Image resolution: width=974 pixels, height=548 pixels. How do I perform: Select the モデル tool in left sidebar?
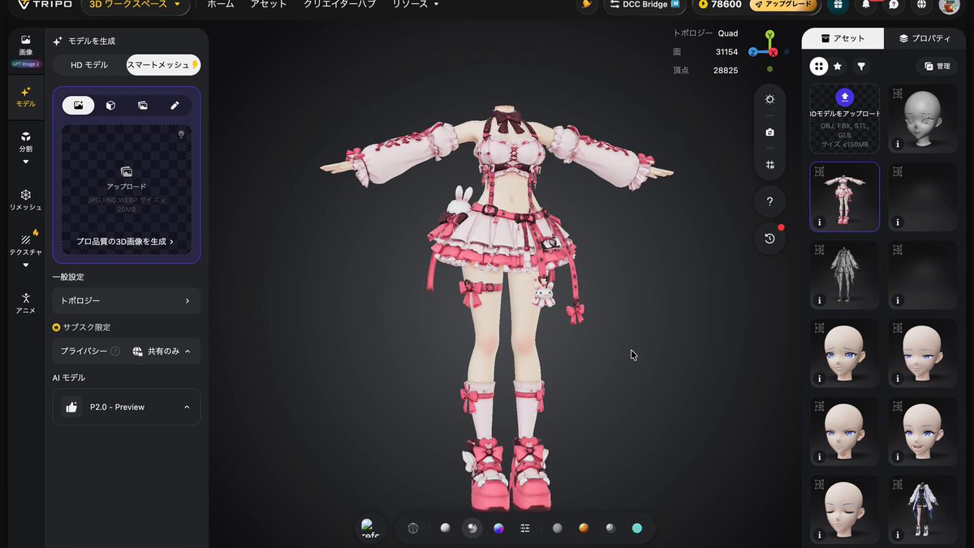click(26, 96)
